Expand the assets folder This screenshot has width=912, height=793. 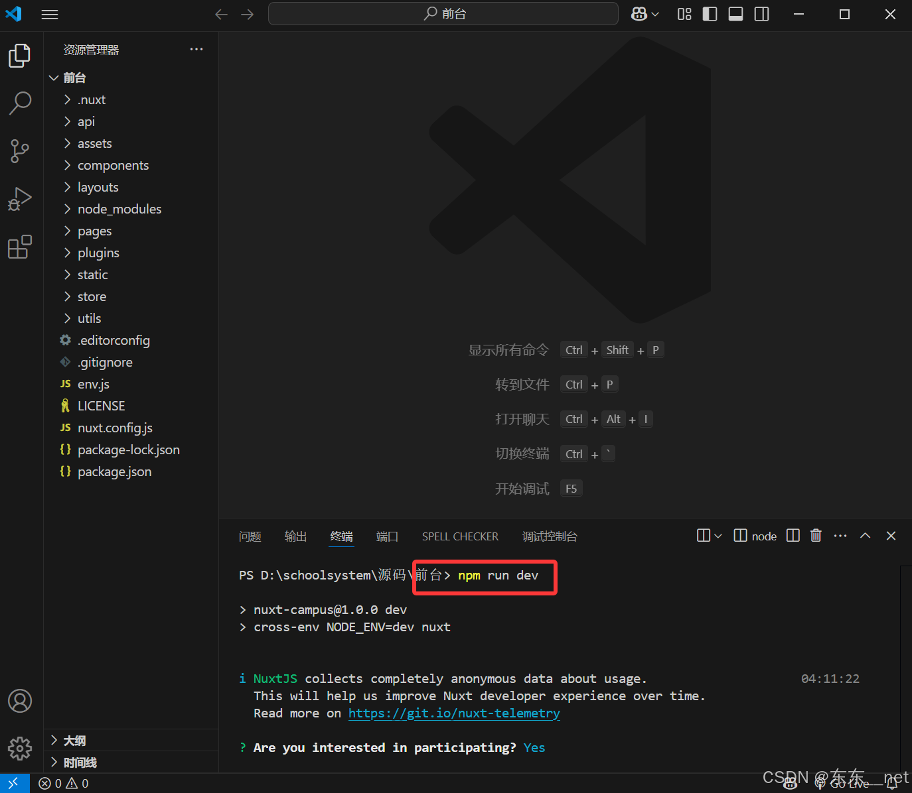pyautogui.click(x=131, y=143)
